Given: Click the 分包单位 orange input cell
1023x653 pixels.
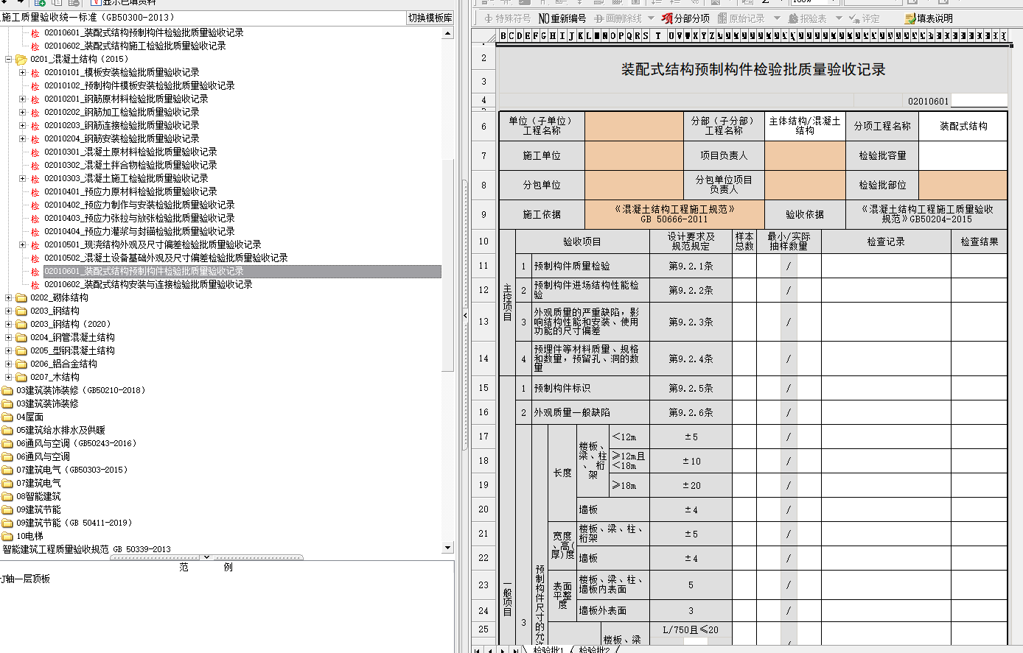Looking at the screenshot, I should [634, 185].
